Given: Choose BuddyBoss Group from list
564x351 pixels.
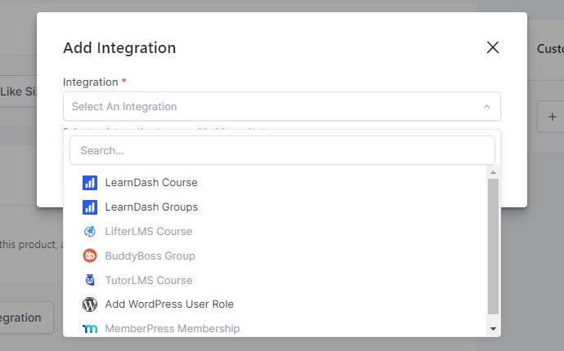Looking at the screenshot, I should pyautogui.click(x=276, y=255).
